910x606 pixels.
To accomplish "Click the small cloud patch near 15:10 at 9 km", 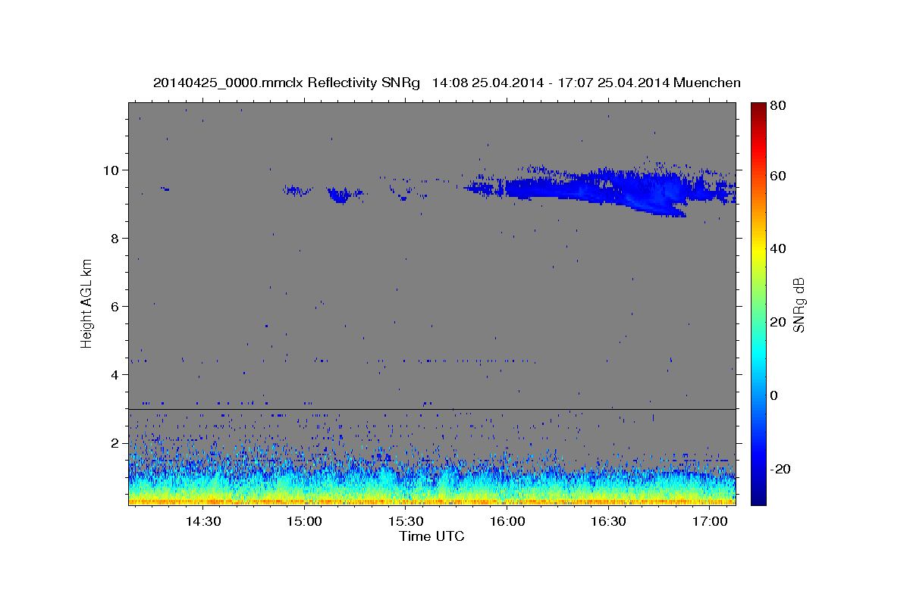I will (344, 195).
